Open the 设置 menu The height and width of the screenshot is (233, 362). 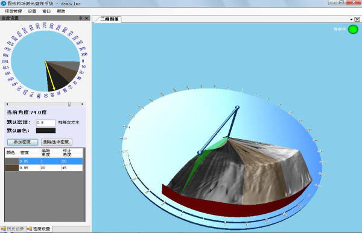[x=32, y=11]
